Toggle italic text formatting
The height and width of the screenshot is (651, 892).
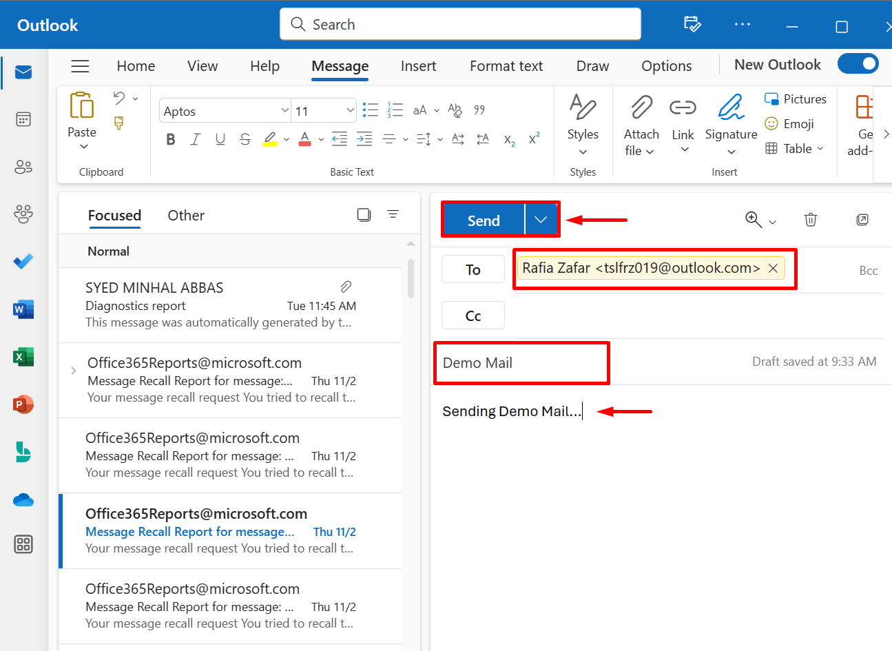coord(196,140)
